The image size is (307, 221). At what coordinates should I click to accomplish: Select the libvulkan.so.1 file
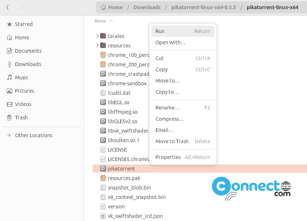pos(123,140)
